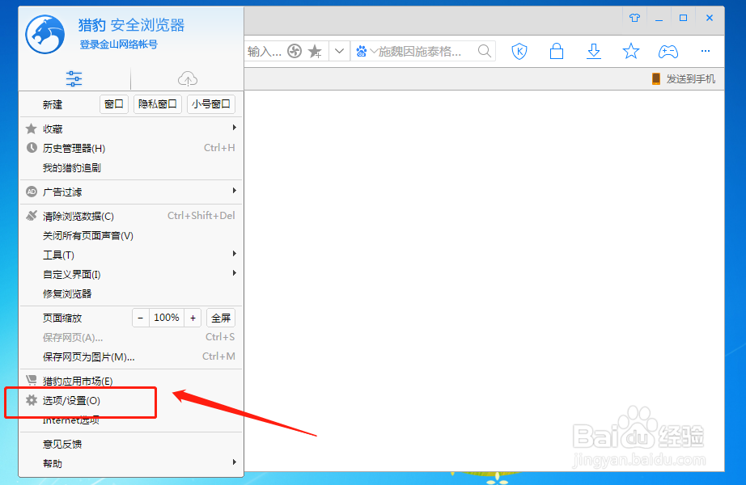Open a new 小号窗口 window
Screen dimensions: 746x485
pos(210,104)
